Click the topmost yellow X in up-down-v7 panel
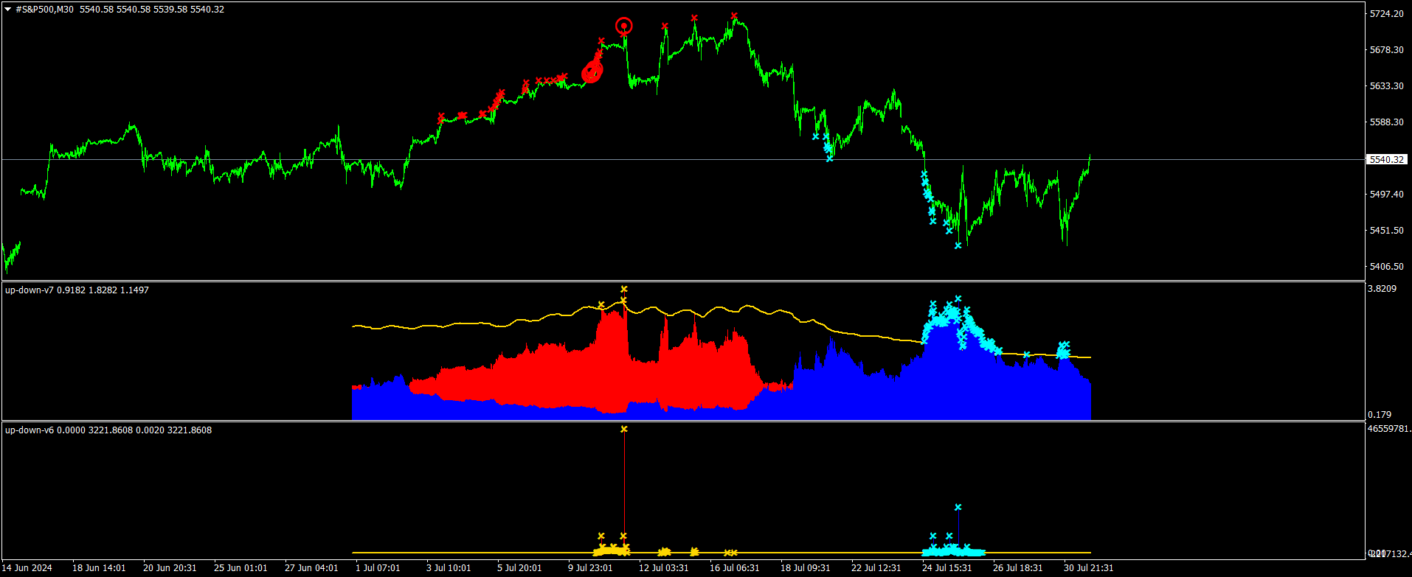This screenshot has width=1412, height=577. [x=624, y=290]
